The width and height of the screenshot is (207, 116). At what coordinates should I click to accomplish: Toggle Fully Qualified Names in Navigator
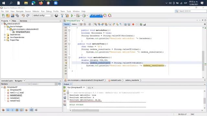coord(27,110)
